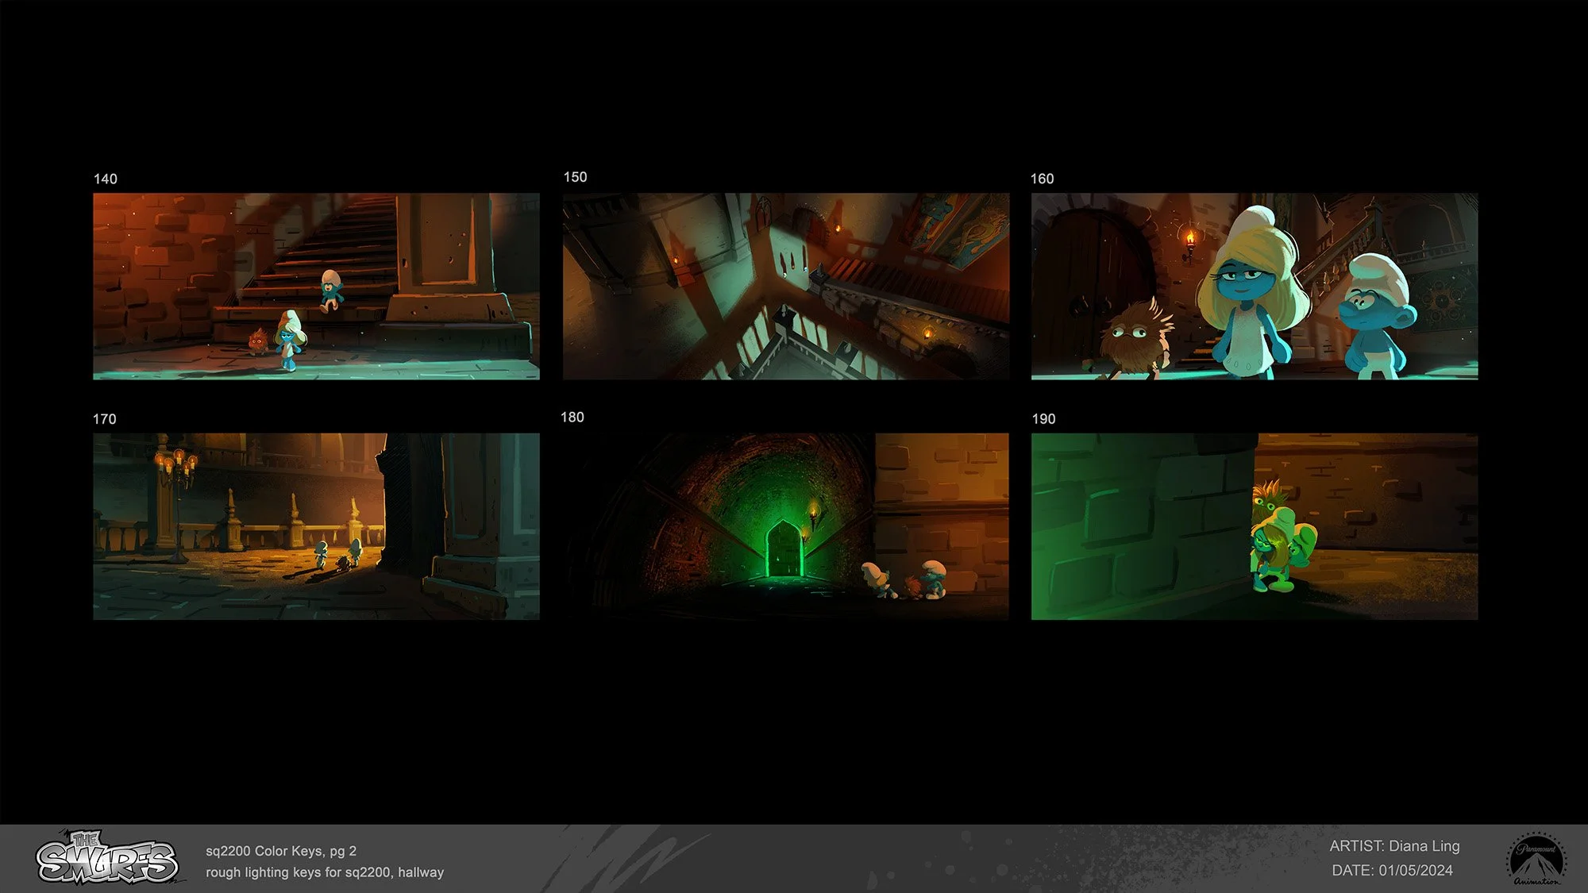Open the color key thumbnail numbered 190

coord(1255,526)
